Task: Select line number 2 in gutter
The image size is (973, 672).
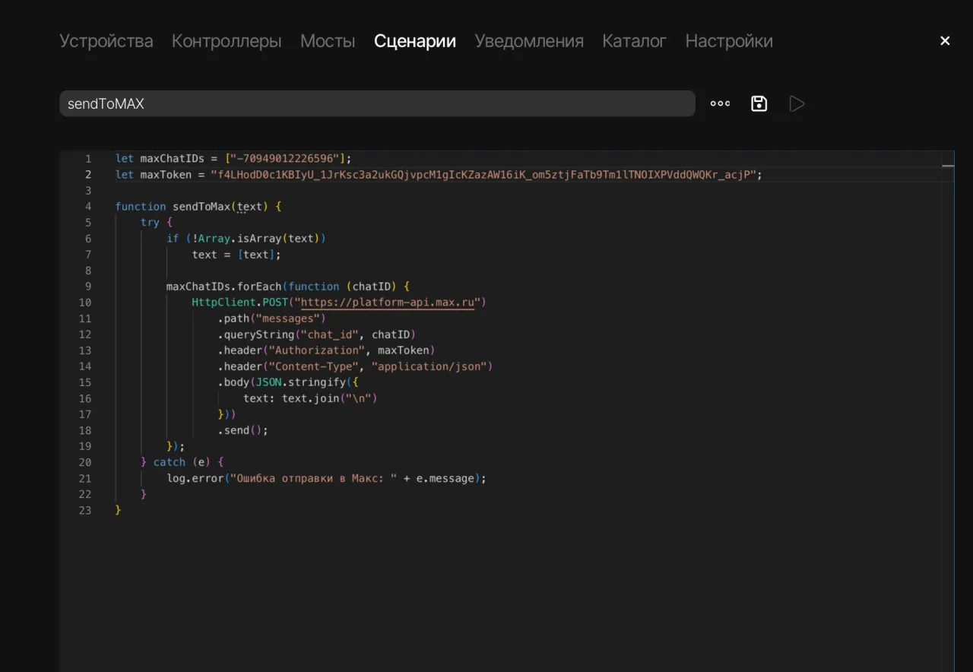Action: (x=88, y=175)
